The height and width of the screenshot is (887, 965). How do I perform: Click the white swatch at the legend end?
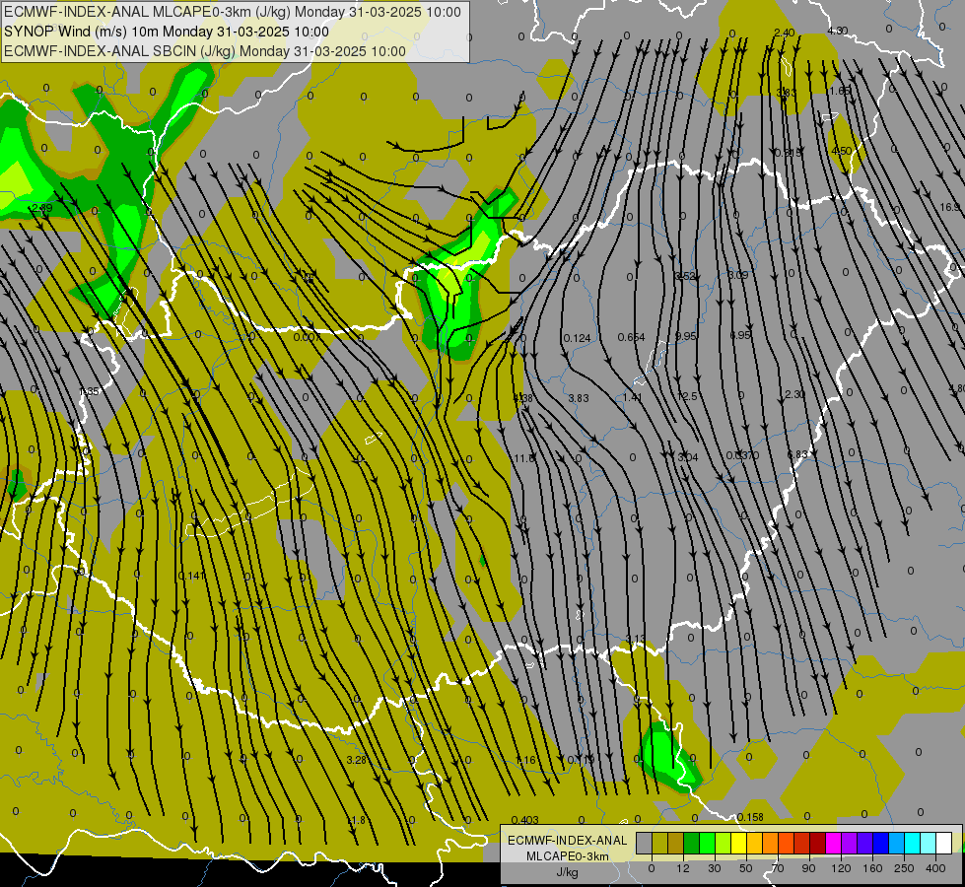click(944, 844)
